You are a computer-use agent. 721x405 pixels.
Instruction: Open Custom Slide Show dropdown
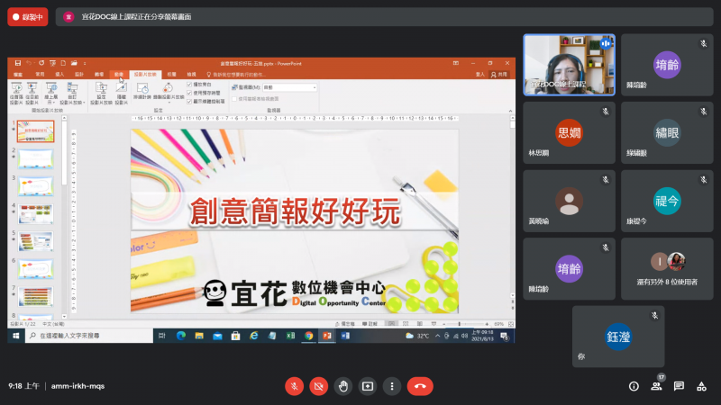click(x=72, y=94)
